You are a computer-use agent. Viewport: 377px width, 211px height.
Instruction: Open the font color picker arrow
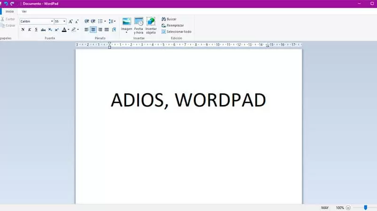tap(69, 30)
